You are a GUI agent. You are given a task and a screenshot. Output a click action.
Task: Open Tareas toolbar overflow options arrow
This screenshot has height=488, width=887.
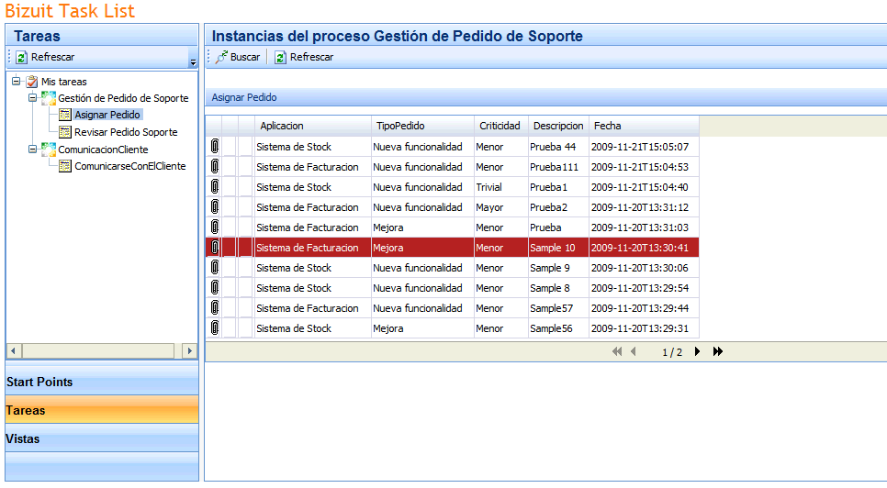(193, 61)
